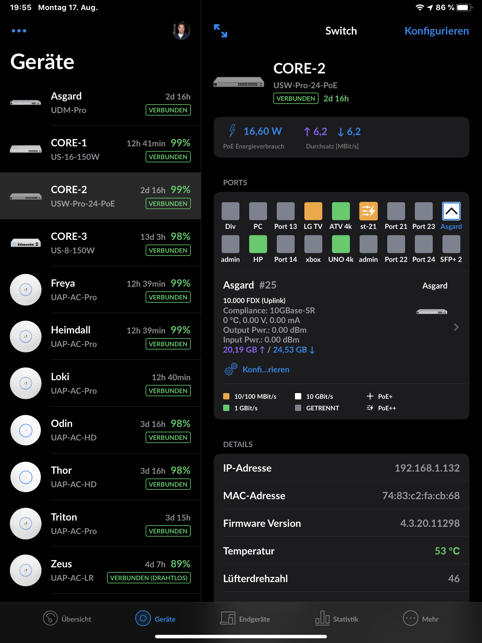This screenshot has width=482, height=643.
Task: Tap the 10 GBit/s white legend swatch
Action: (298, 396)
